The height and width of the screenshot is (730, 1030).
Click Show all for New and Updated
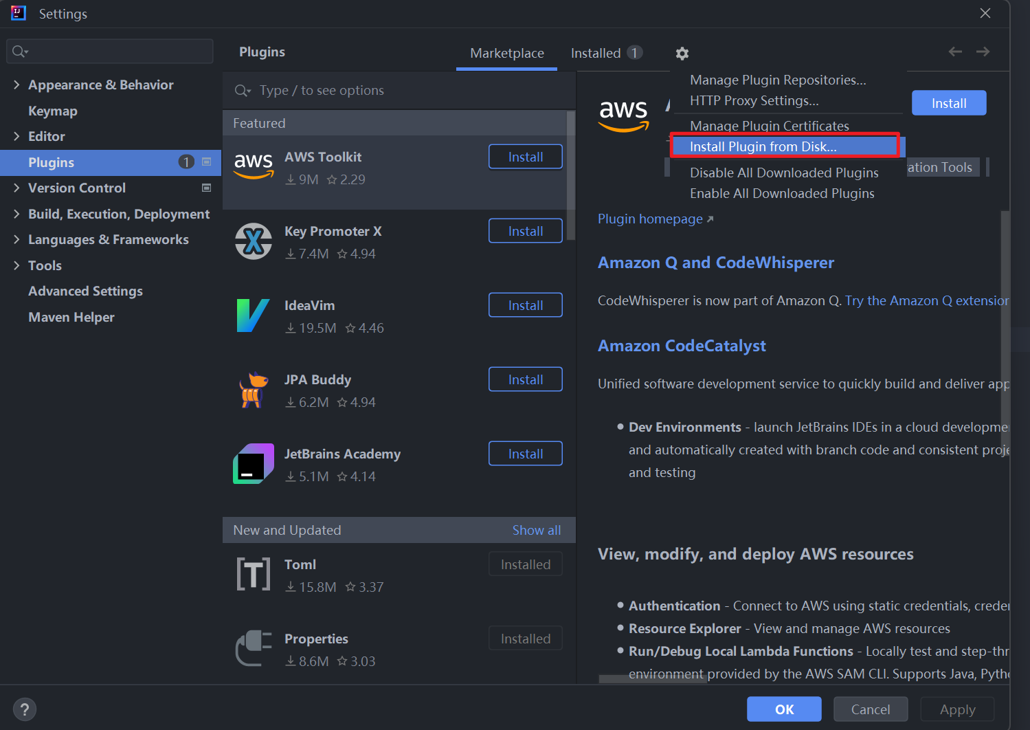pyautogui.click(x=537, y=530)
